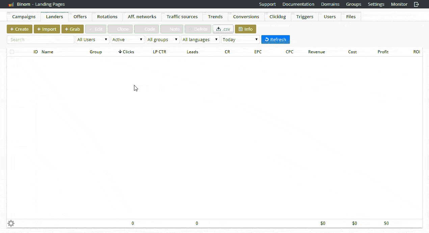This screenshot has width=429, height=233.
Task: Click the Grab button
Action: point(73,29)
